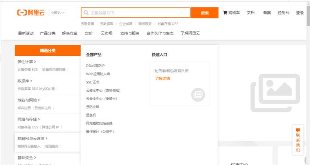Select the 精选分类 header tab
This screenshot has height=165, width=310.
48,51
